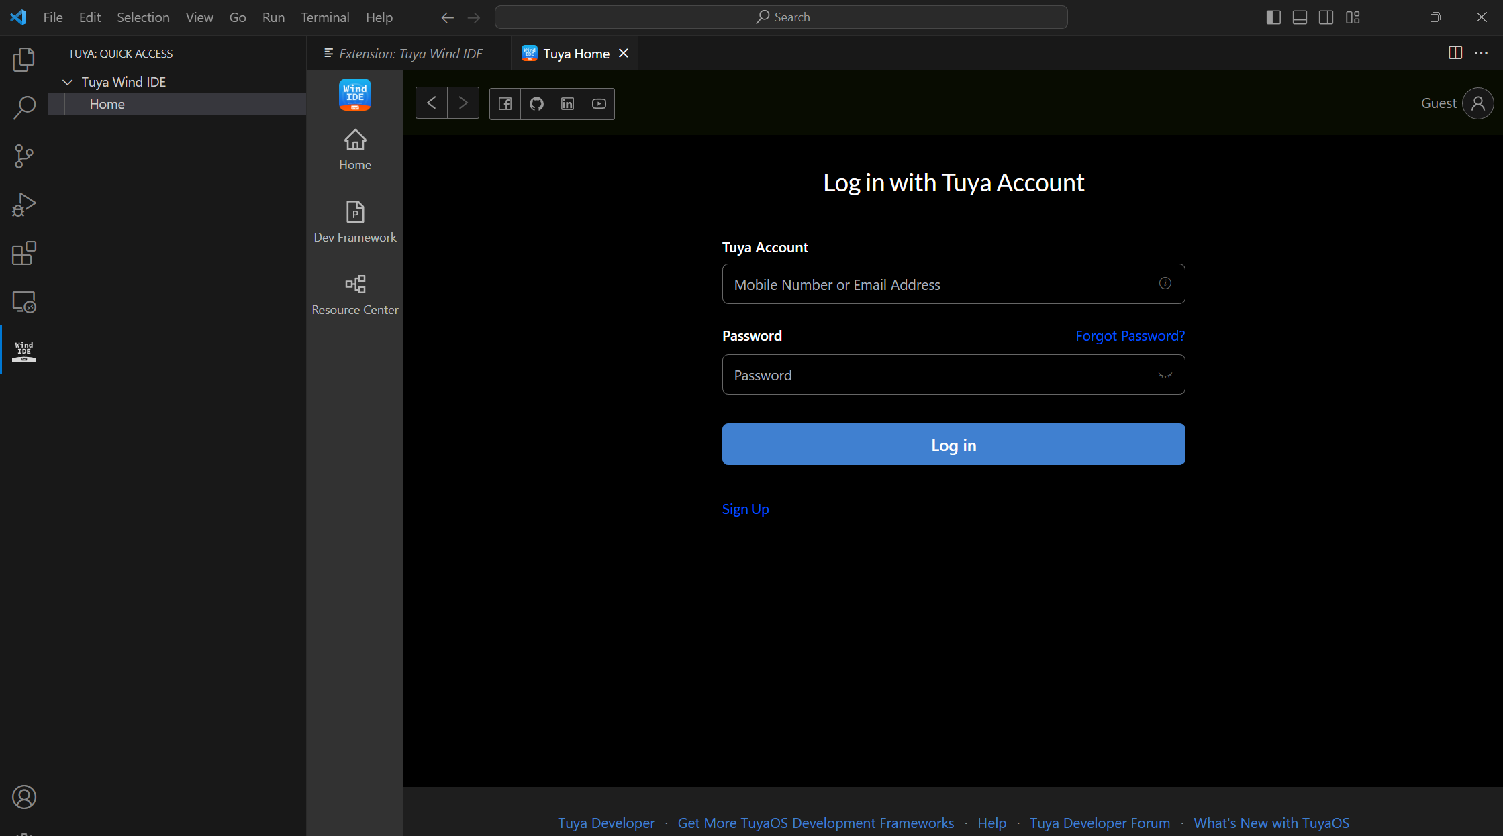The height and width of the screenshot is (836, 1503).
Task: Click the title bar Search box
Action: click(781, 17)
